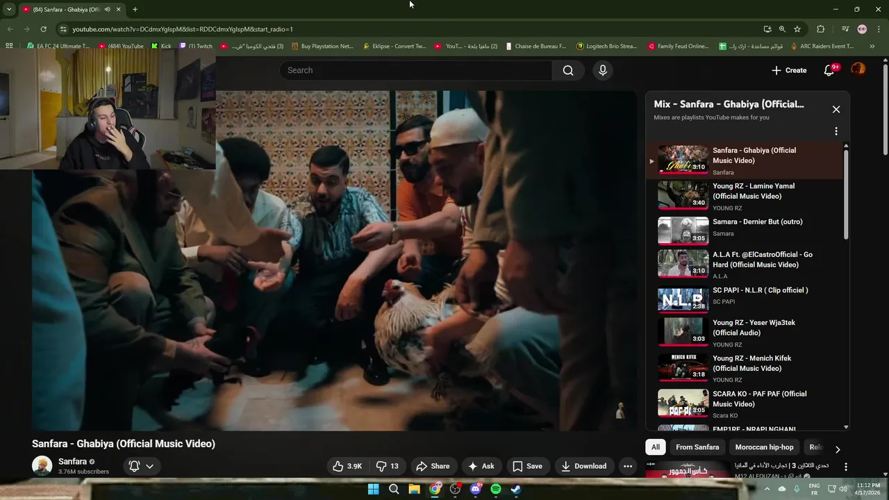Open Buy Playstation Network bookmark
This screenshot has height=500, width=889.
tap(322, 47)
